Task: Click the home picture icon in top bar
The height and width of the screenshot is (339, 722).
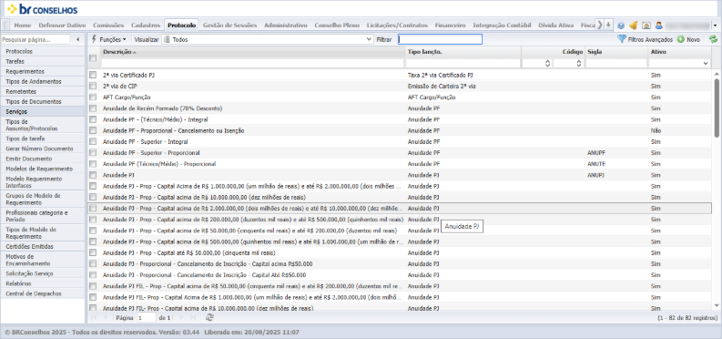Action: [x=646, y=26]
